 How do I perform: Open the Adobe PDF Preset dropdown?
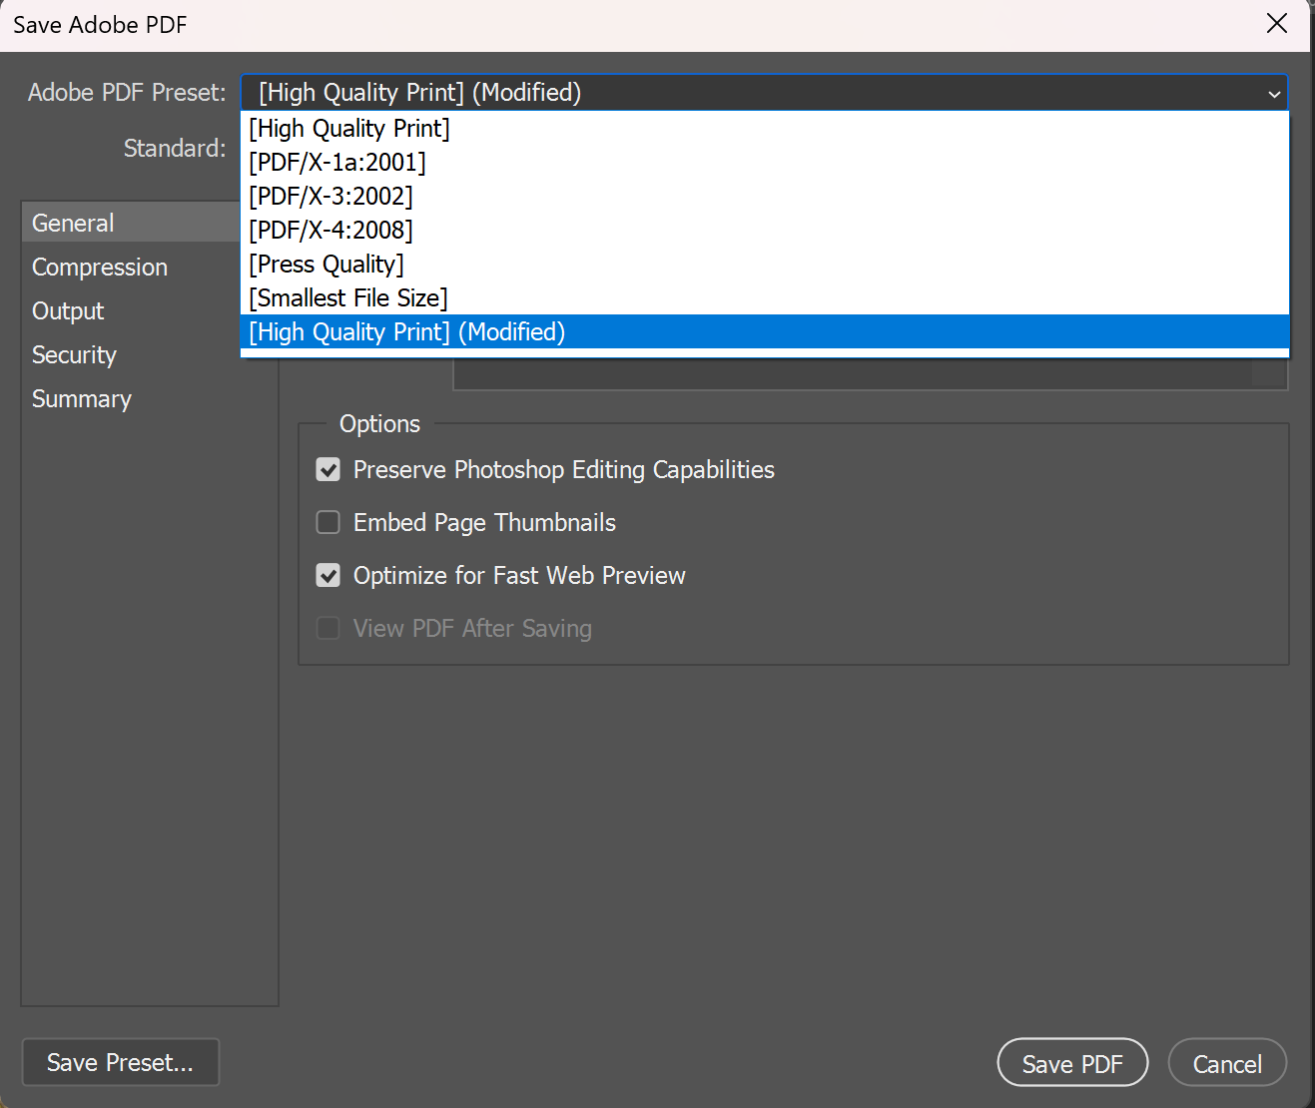764,93
